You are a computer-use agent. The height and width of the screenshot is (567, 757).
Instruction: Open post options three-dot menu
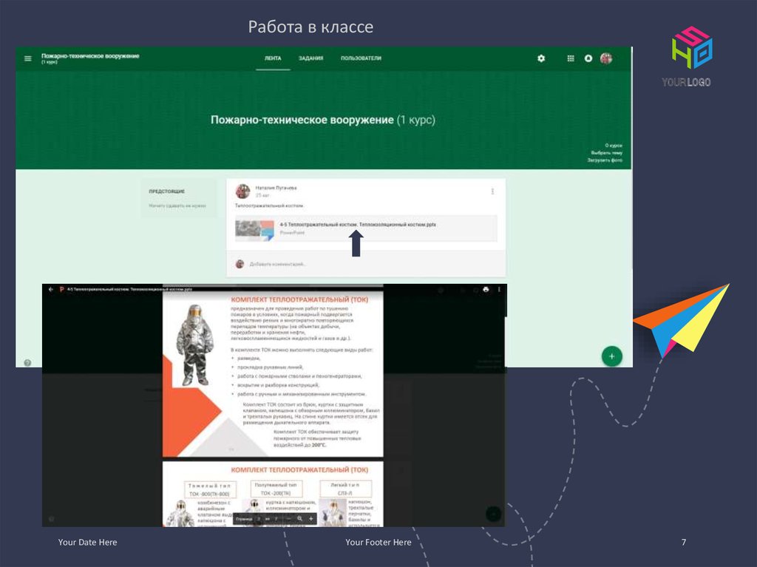coord(492,191)
